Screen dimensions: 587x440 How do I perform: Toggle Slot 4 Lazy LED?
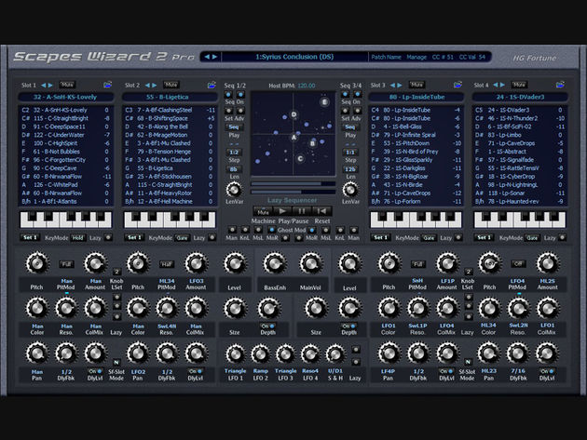point(562,237)
